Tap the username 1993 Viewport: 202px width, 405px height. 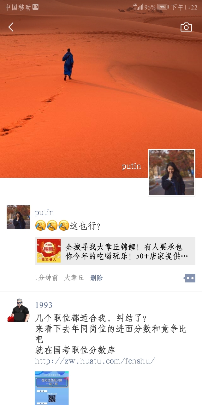(x=44, y=305)
